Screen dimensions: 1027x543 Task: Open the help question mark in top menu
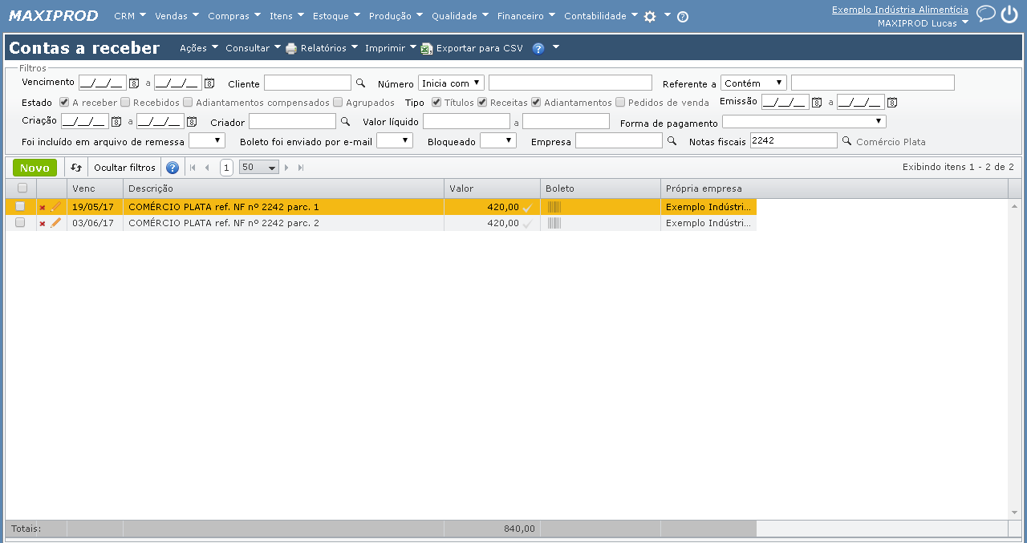point(683,16)
